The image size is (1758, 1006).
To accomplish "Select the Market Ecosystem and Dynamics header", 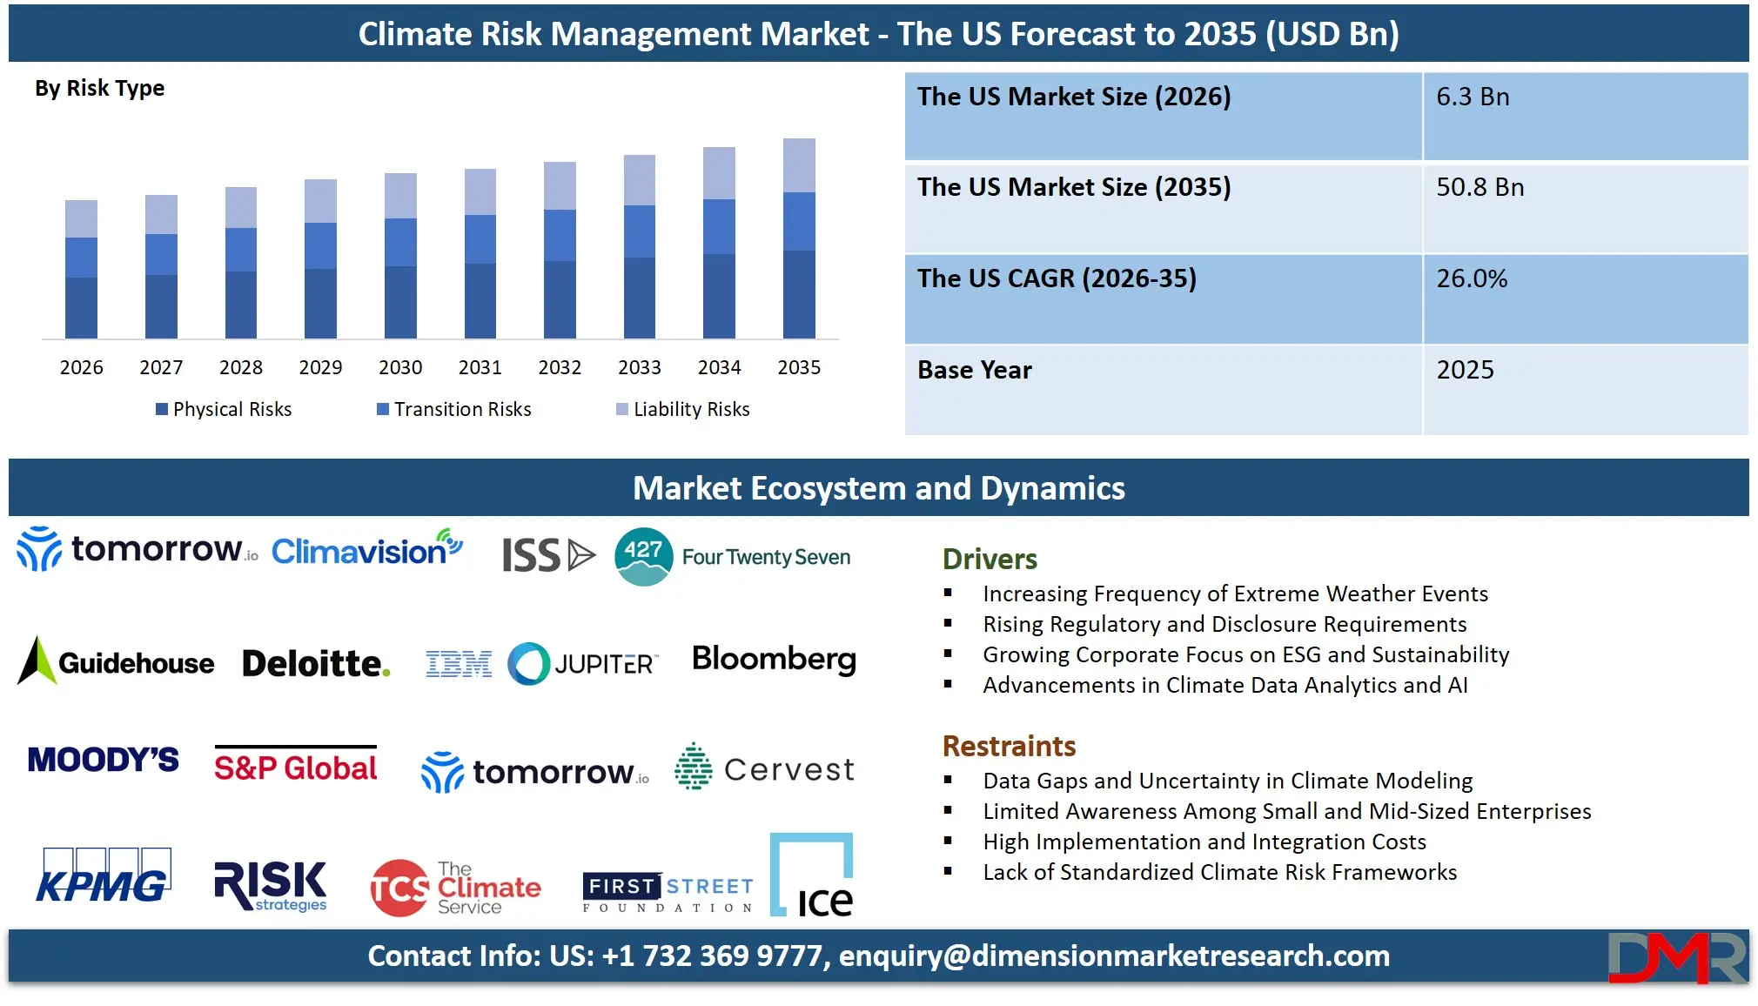I will pyautogui.click(x=879, y=488).
